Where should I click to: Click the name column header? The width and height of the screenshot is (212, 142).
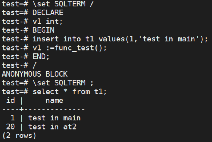click(x=55, y=101)
